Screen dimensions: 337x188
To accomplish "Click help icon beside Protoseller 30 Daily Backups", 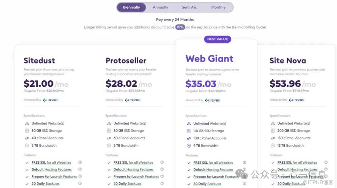I will click(x=162, y=184).
